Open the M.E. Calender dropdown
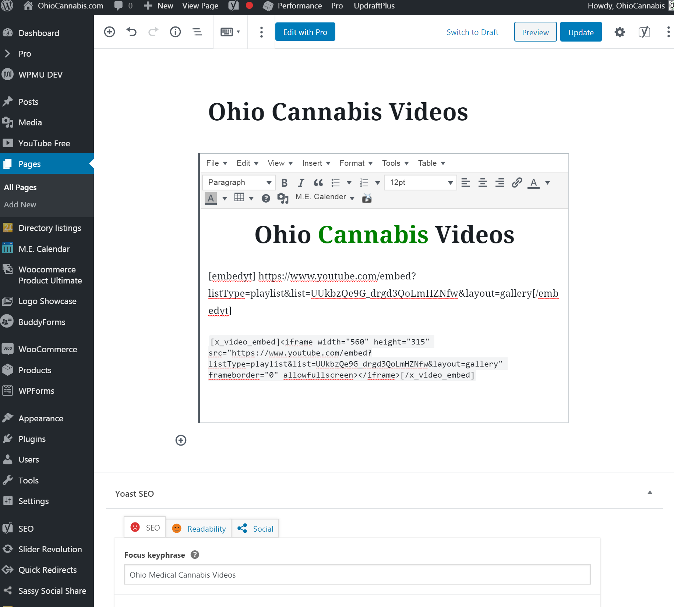 click(x=325, y=197)
